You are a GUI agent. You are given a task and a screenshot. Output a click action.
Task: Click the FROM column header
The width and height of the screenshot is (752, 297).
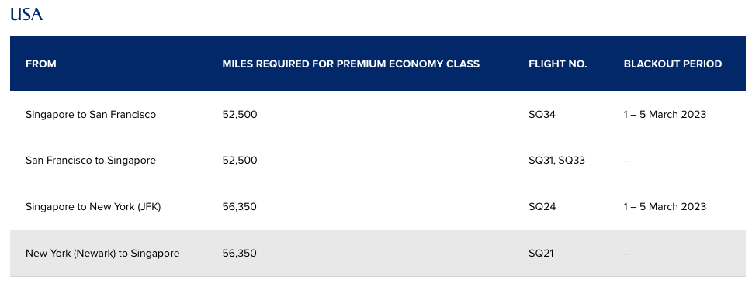point(41,64)
